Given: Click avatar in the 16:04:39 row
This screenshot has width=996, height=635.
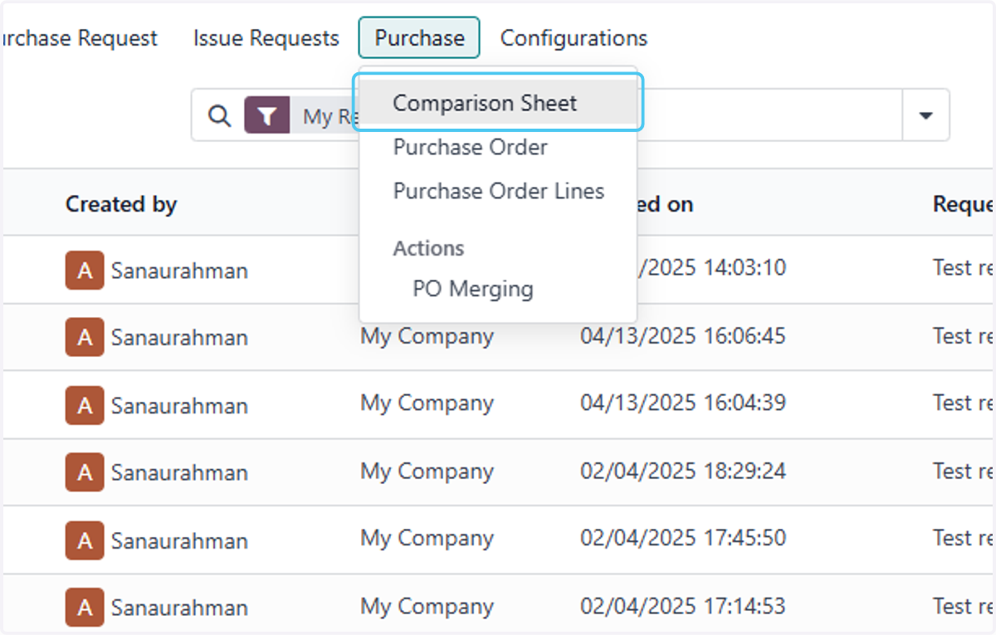Looking at the screenshot, I should (85, 405).
